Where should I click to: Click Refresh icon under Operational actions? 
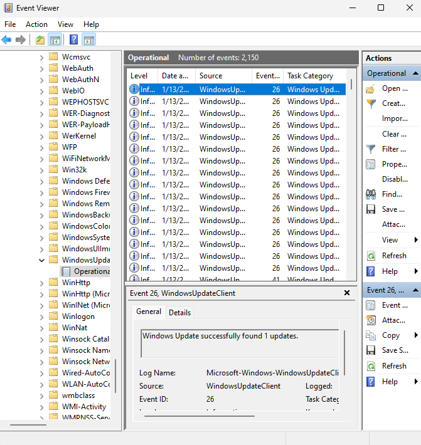click(371, 256)
